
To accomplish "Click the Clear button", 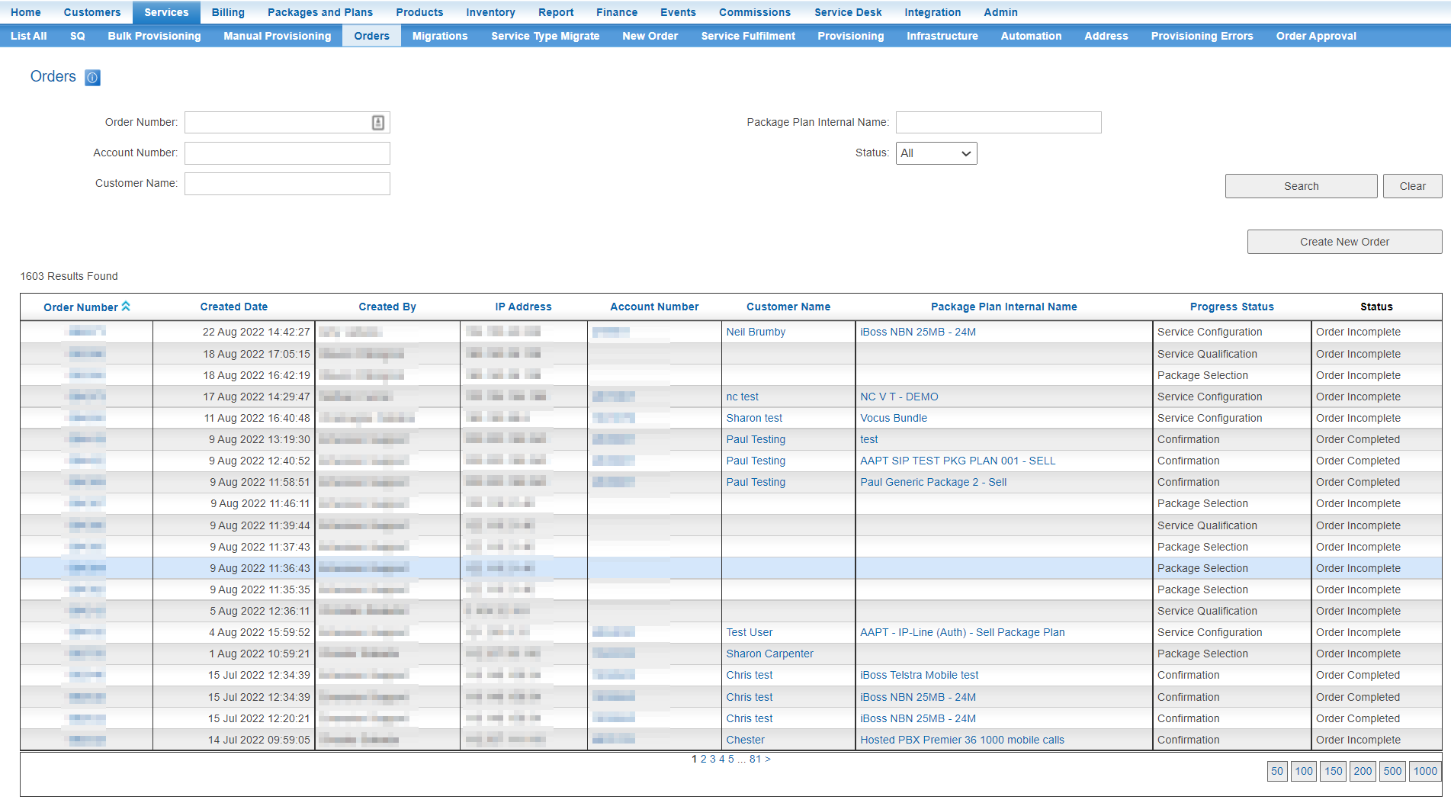I will coord(1412,186).
